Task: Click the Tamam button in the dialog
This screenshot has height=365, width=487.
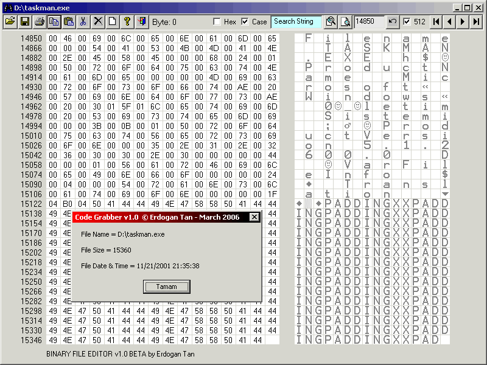Action: tap(167, 287)
